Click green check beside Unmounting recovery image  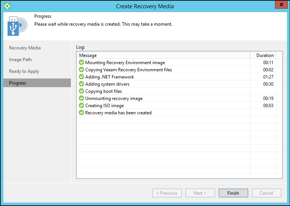pyautogui.click(x=81, y=98)
